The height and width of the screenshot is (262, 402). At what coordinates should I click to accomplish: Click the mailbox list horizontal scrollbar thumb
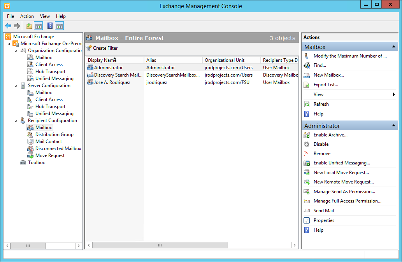click(160, 245)
